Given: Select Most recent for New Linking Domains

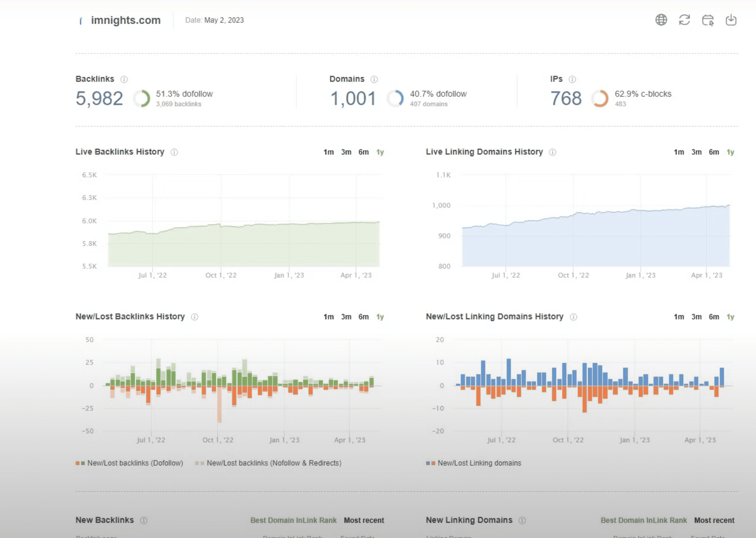Looking at the screenshot, I should click(x=714, y=520).
